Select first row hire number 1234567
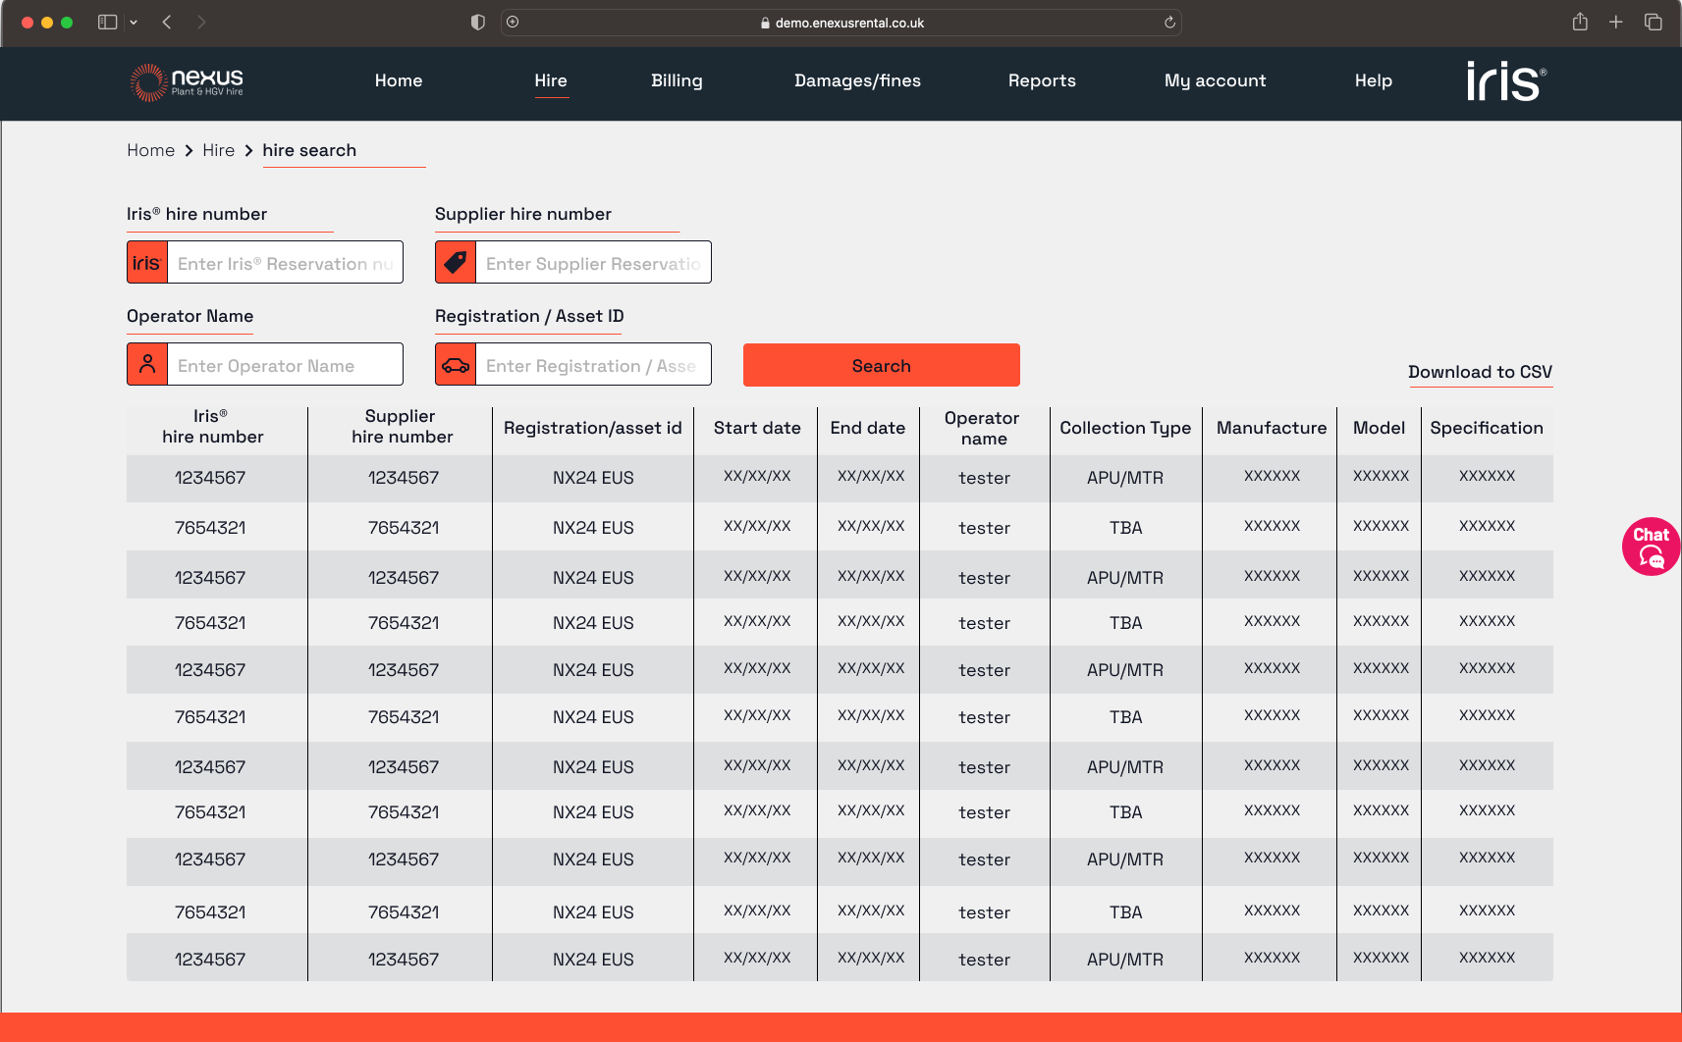 210,478
